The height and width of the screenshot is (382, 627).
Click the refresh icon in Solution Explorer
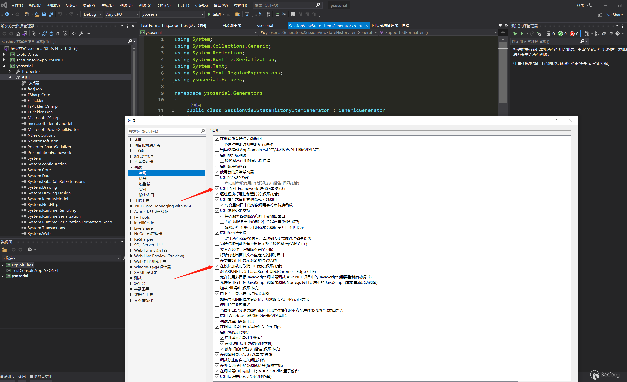coord(51,33)
